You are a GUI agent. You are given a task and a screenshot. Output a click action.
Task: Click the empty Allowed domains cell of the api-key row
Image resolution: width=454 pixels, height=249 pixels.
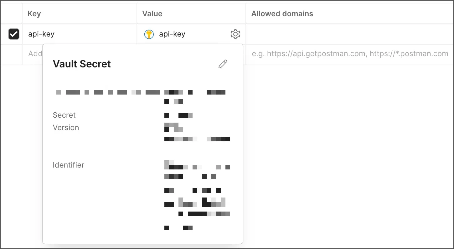(350, 34)
